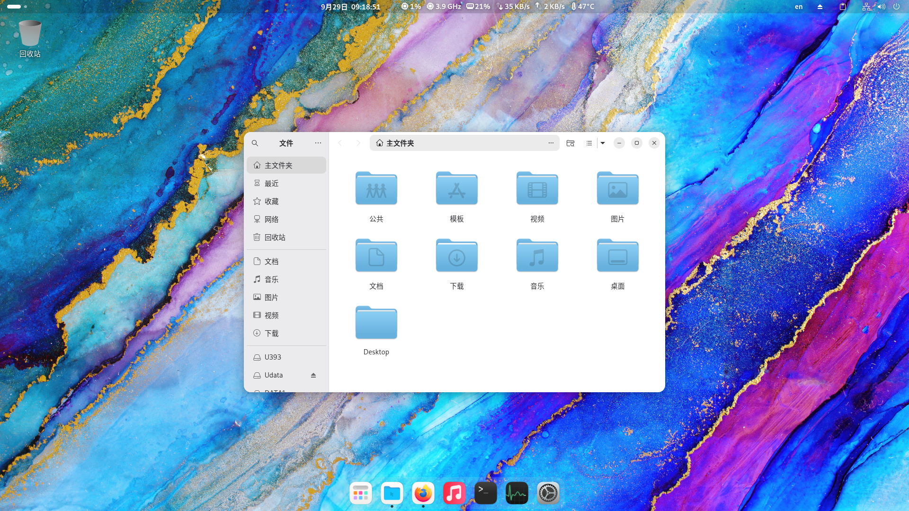Select 最近 in the sidebar

[286, 183]
